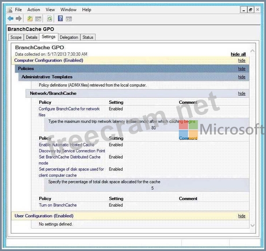This screenshot has width=266, height=251.
Task: Collapse Administrative Templates via hide link
Action: point(242,77)
